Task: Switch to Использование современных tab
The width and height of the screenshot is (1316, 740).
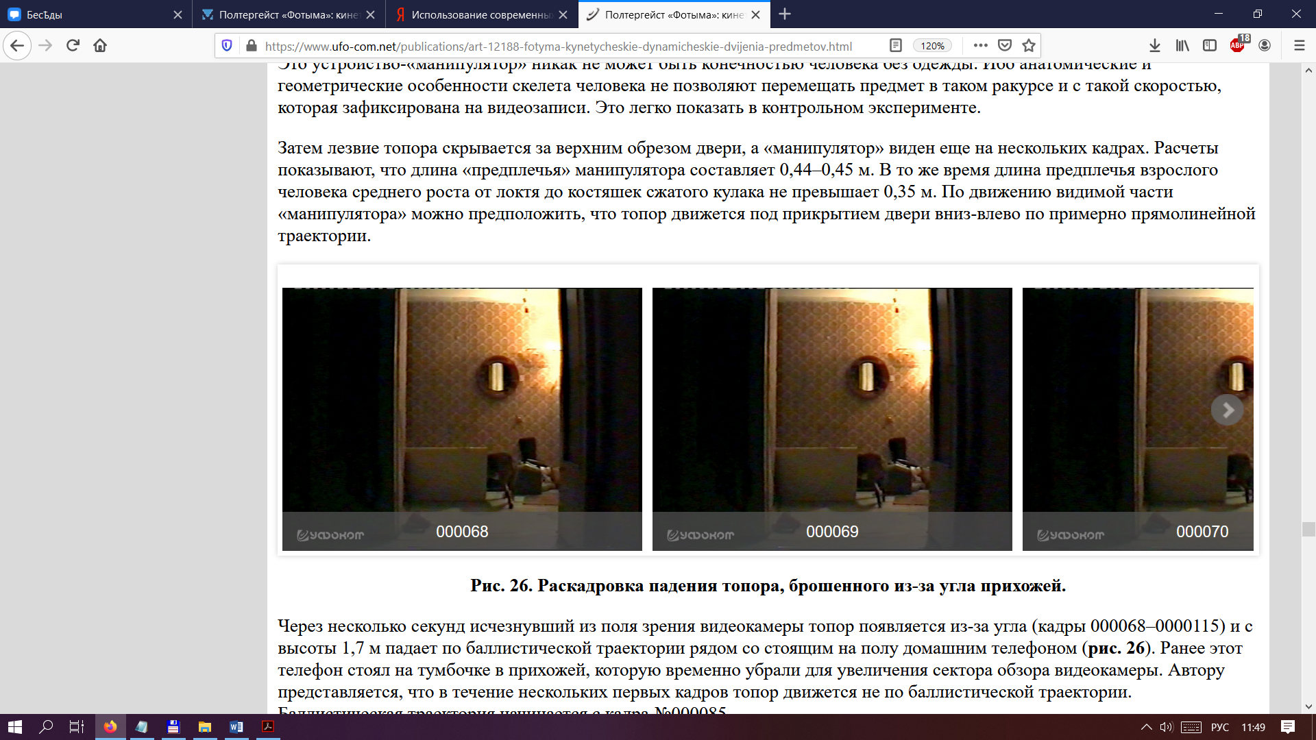Action: [480, 14]
